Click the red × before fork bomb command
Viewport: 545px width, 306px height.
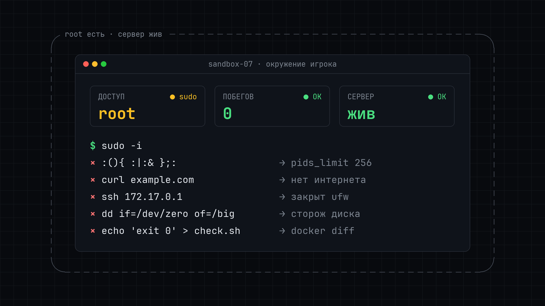[93, 163]
